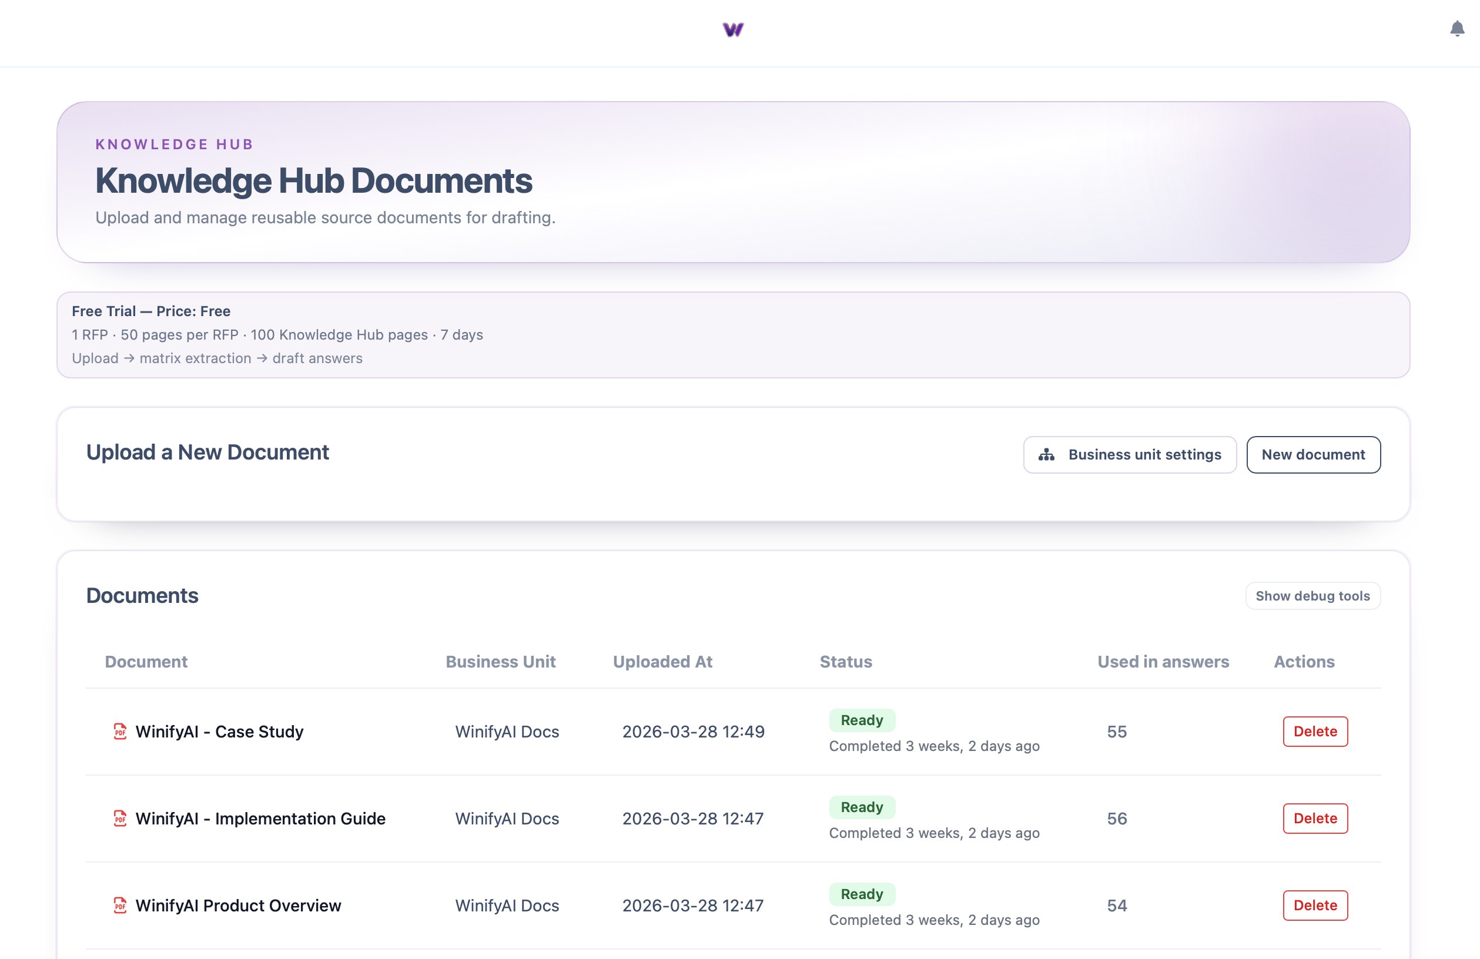This screenshot has width=1480, height=959.
Task: Open the notification bell
Action: (1456, 29)
